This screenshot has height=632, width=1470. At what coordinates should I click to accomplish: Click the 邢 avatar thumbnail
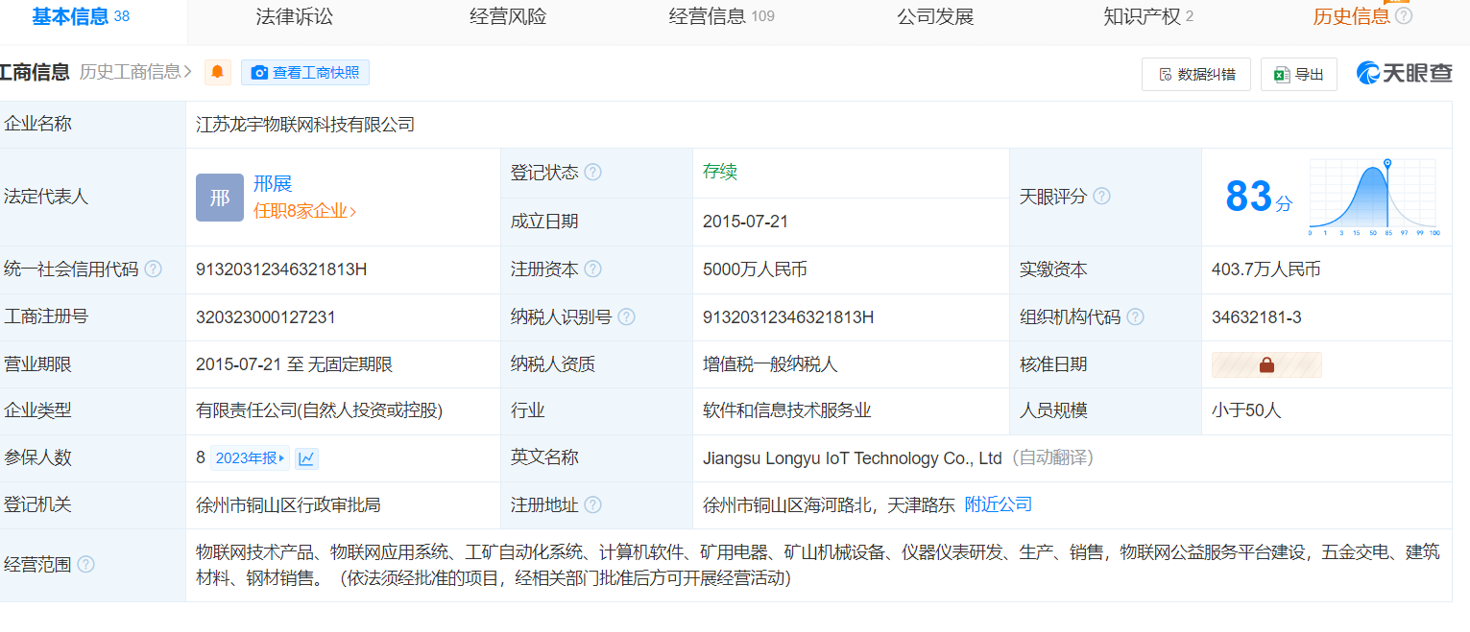[x=220, y=198]
